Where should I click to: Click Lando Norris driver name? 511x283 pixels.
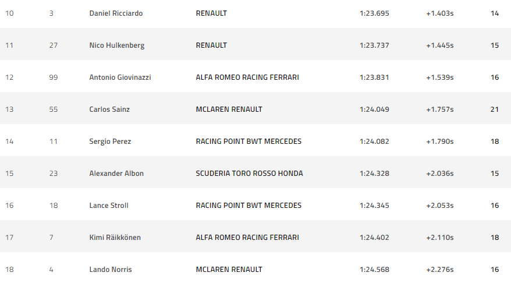pyautogui.click(x=110, y=269)
